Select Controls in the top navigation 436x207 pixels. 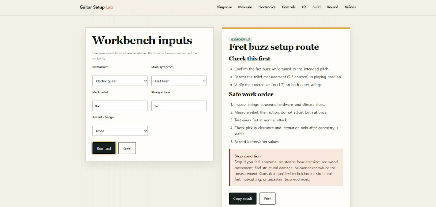pos(289,7)
